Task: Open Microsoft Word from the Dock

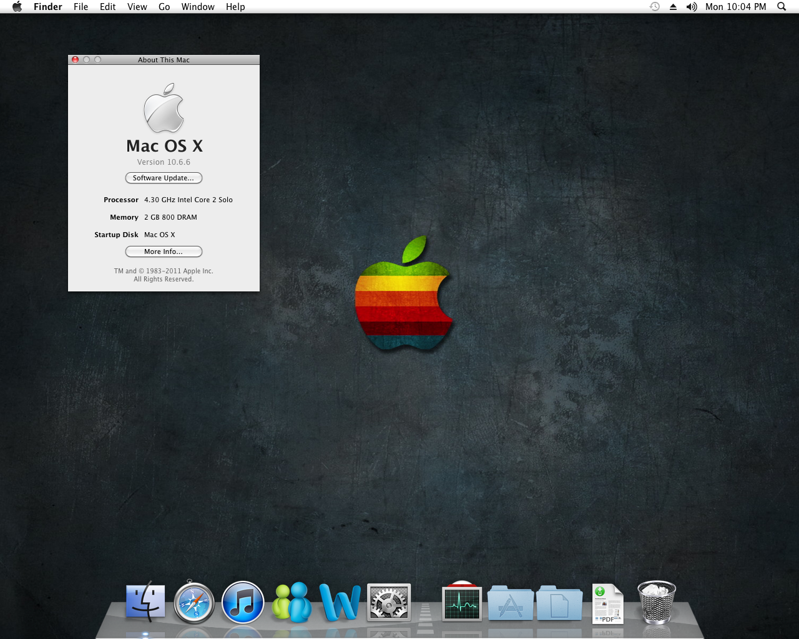Action: tap(340, 602)
